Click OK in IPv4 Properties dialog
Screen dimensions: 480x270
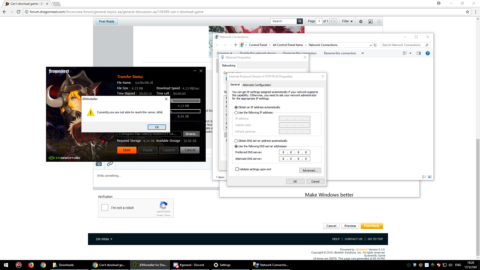(x=295, y=181)
